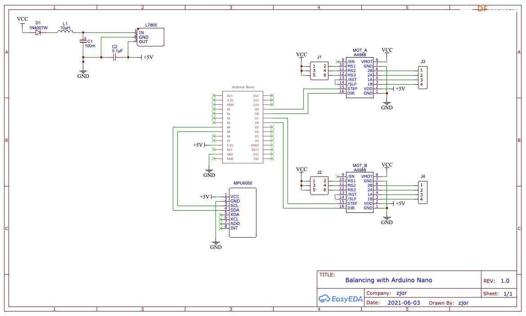Viewport: 526px width, 316px height.
Task: Click the J2 six-pin header
Action: pyautogui.click(x=319, y=185)
